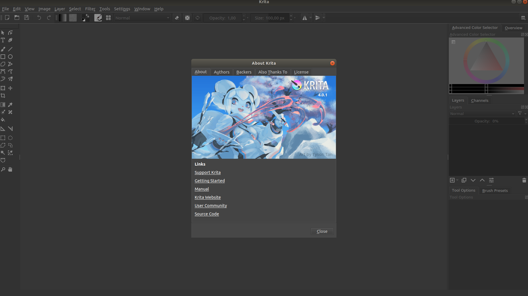The height and width of the screenshot is (296, 528).
Task: Reload the original brush preset
Action: point(198,18)
